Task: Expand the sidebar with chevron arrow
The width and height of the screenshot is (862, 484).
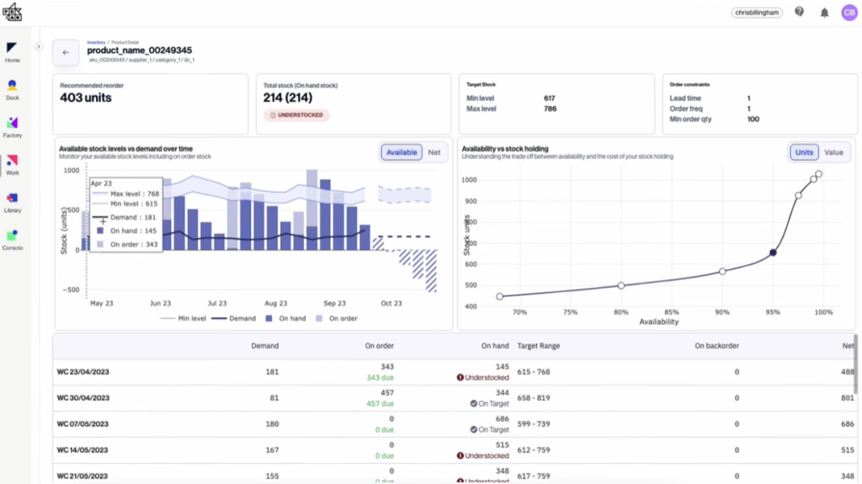Action: pyautogui.click(x=39, y=46)
